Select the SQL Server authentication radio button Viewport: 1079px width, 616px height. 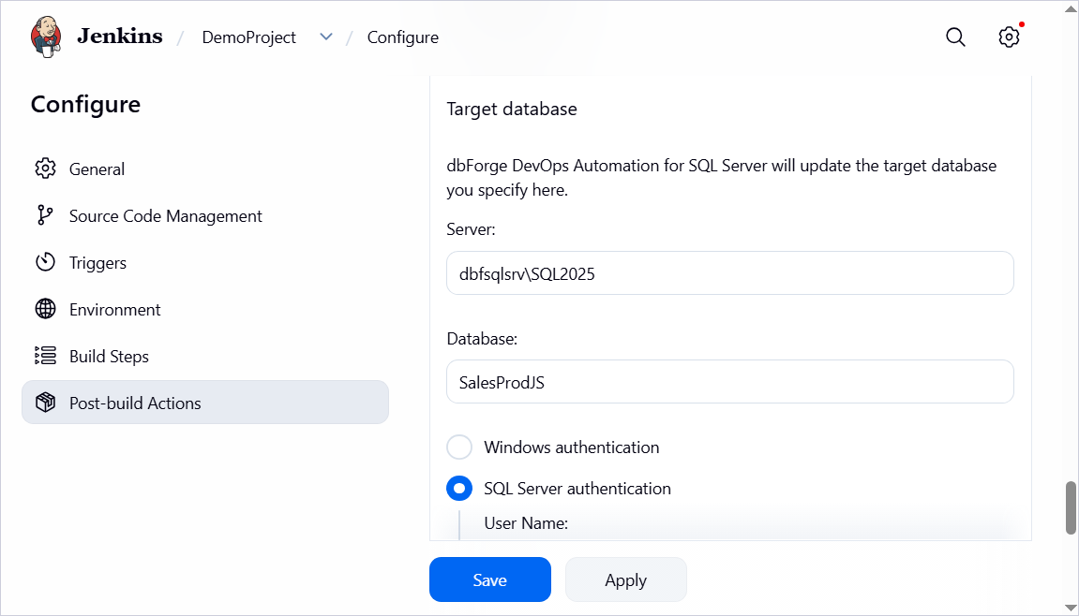point(459,488)
